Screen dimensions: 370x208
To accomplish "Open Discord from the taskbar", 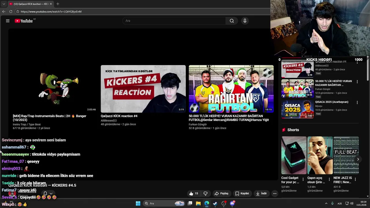I will (232, 203).
